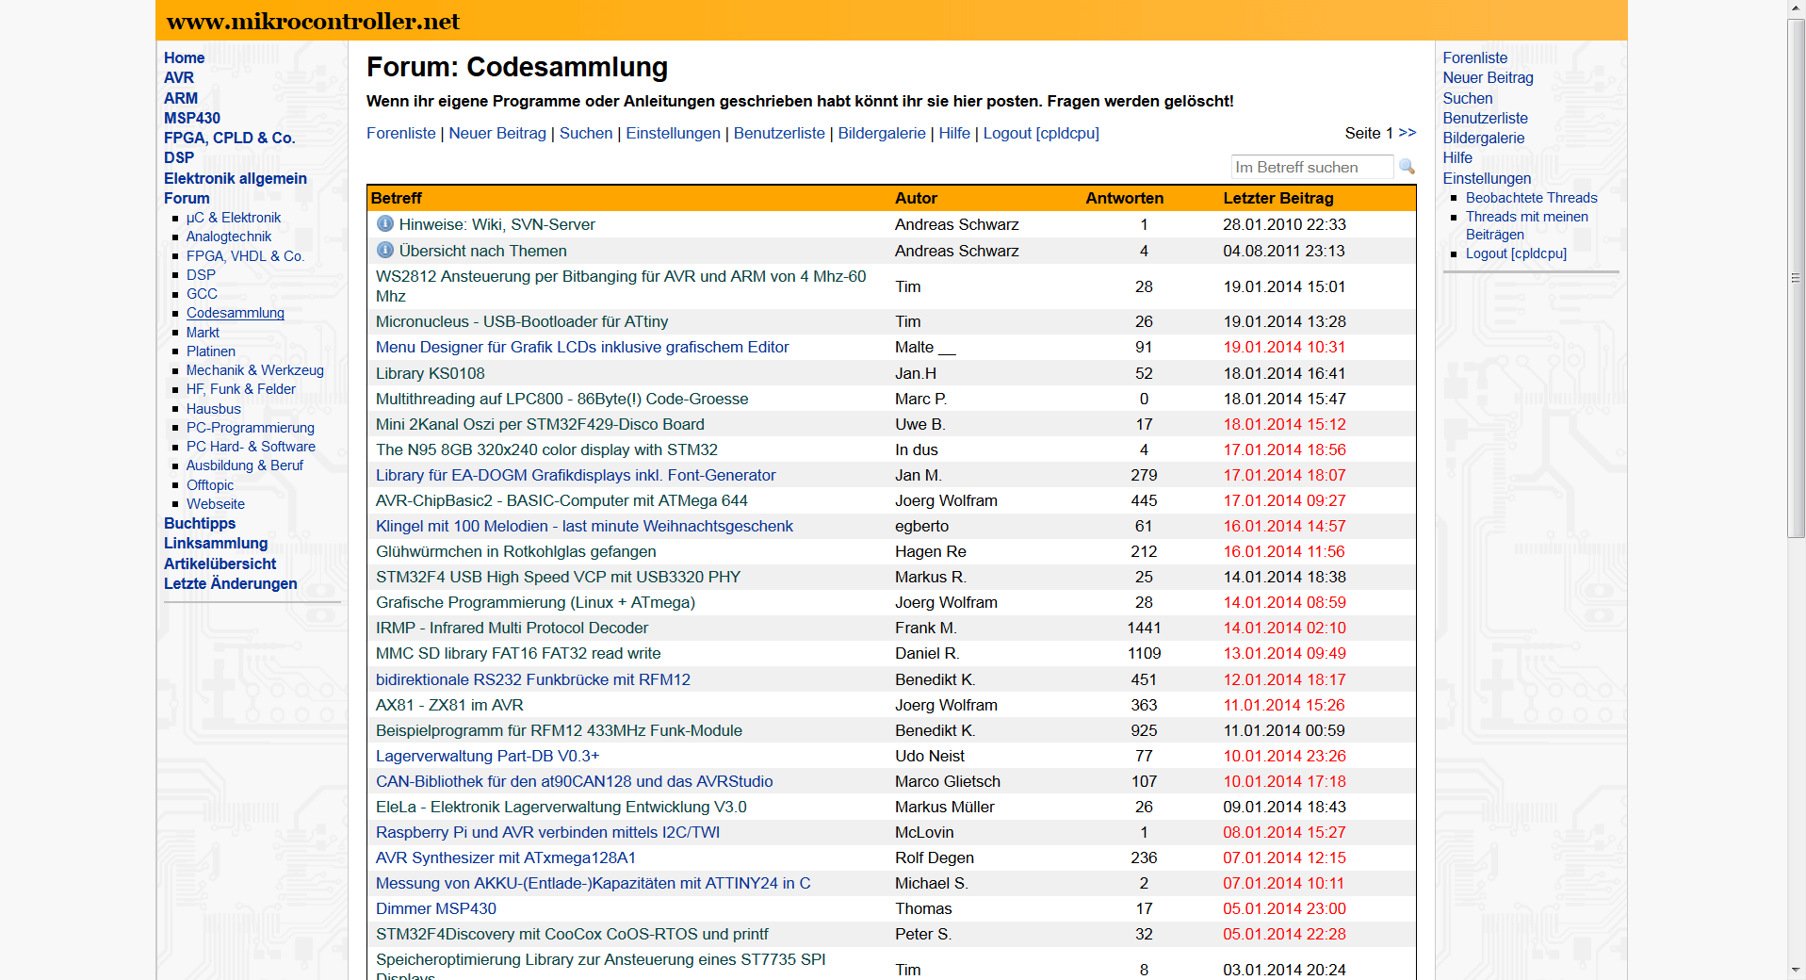Open the DSP main sidebar section

click(x=179, y=157)
